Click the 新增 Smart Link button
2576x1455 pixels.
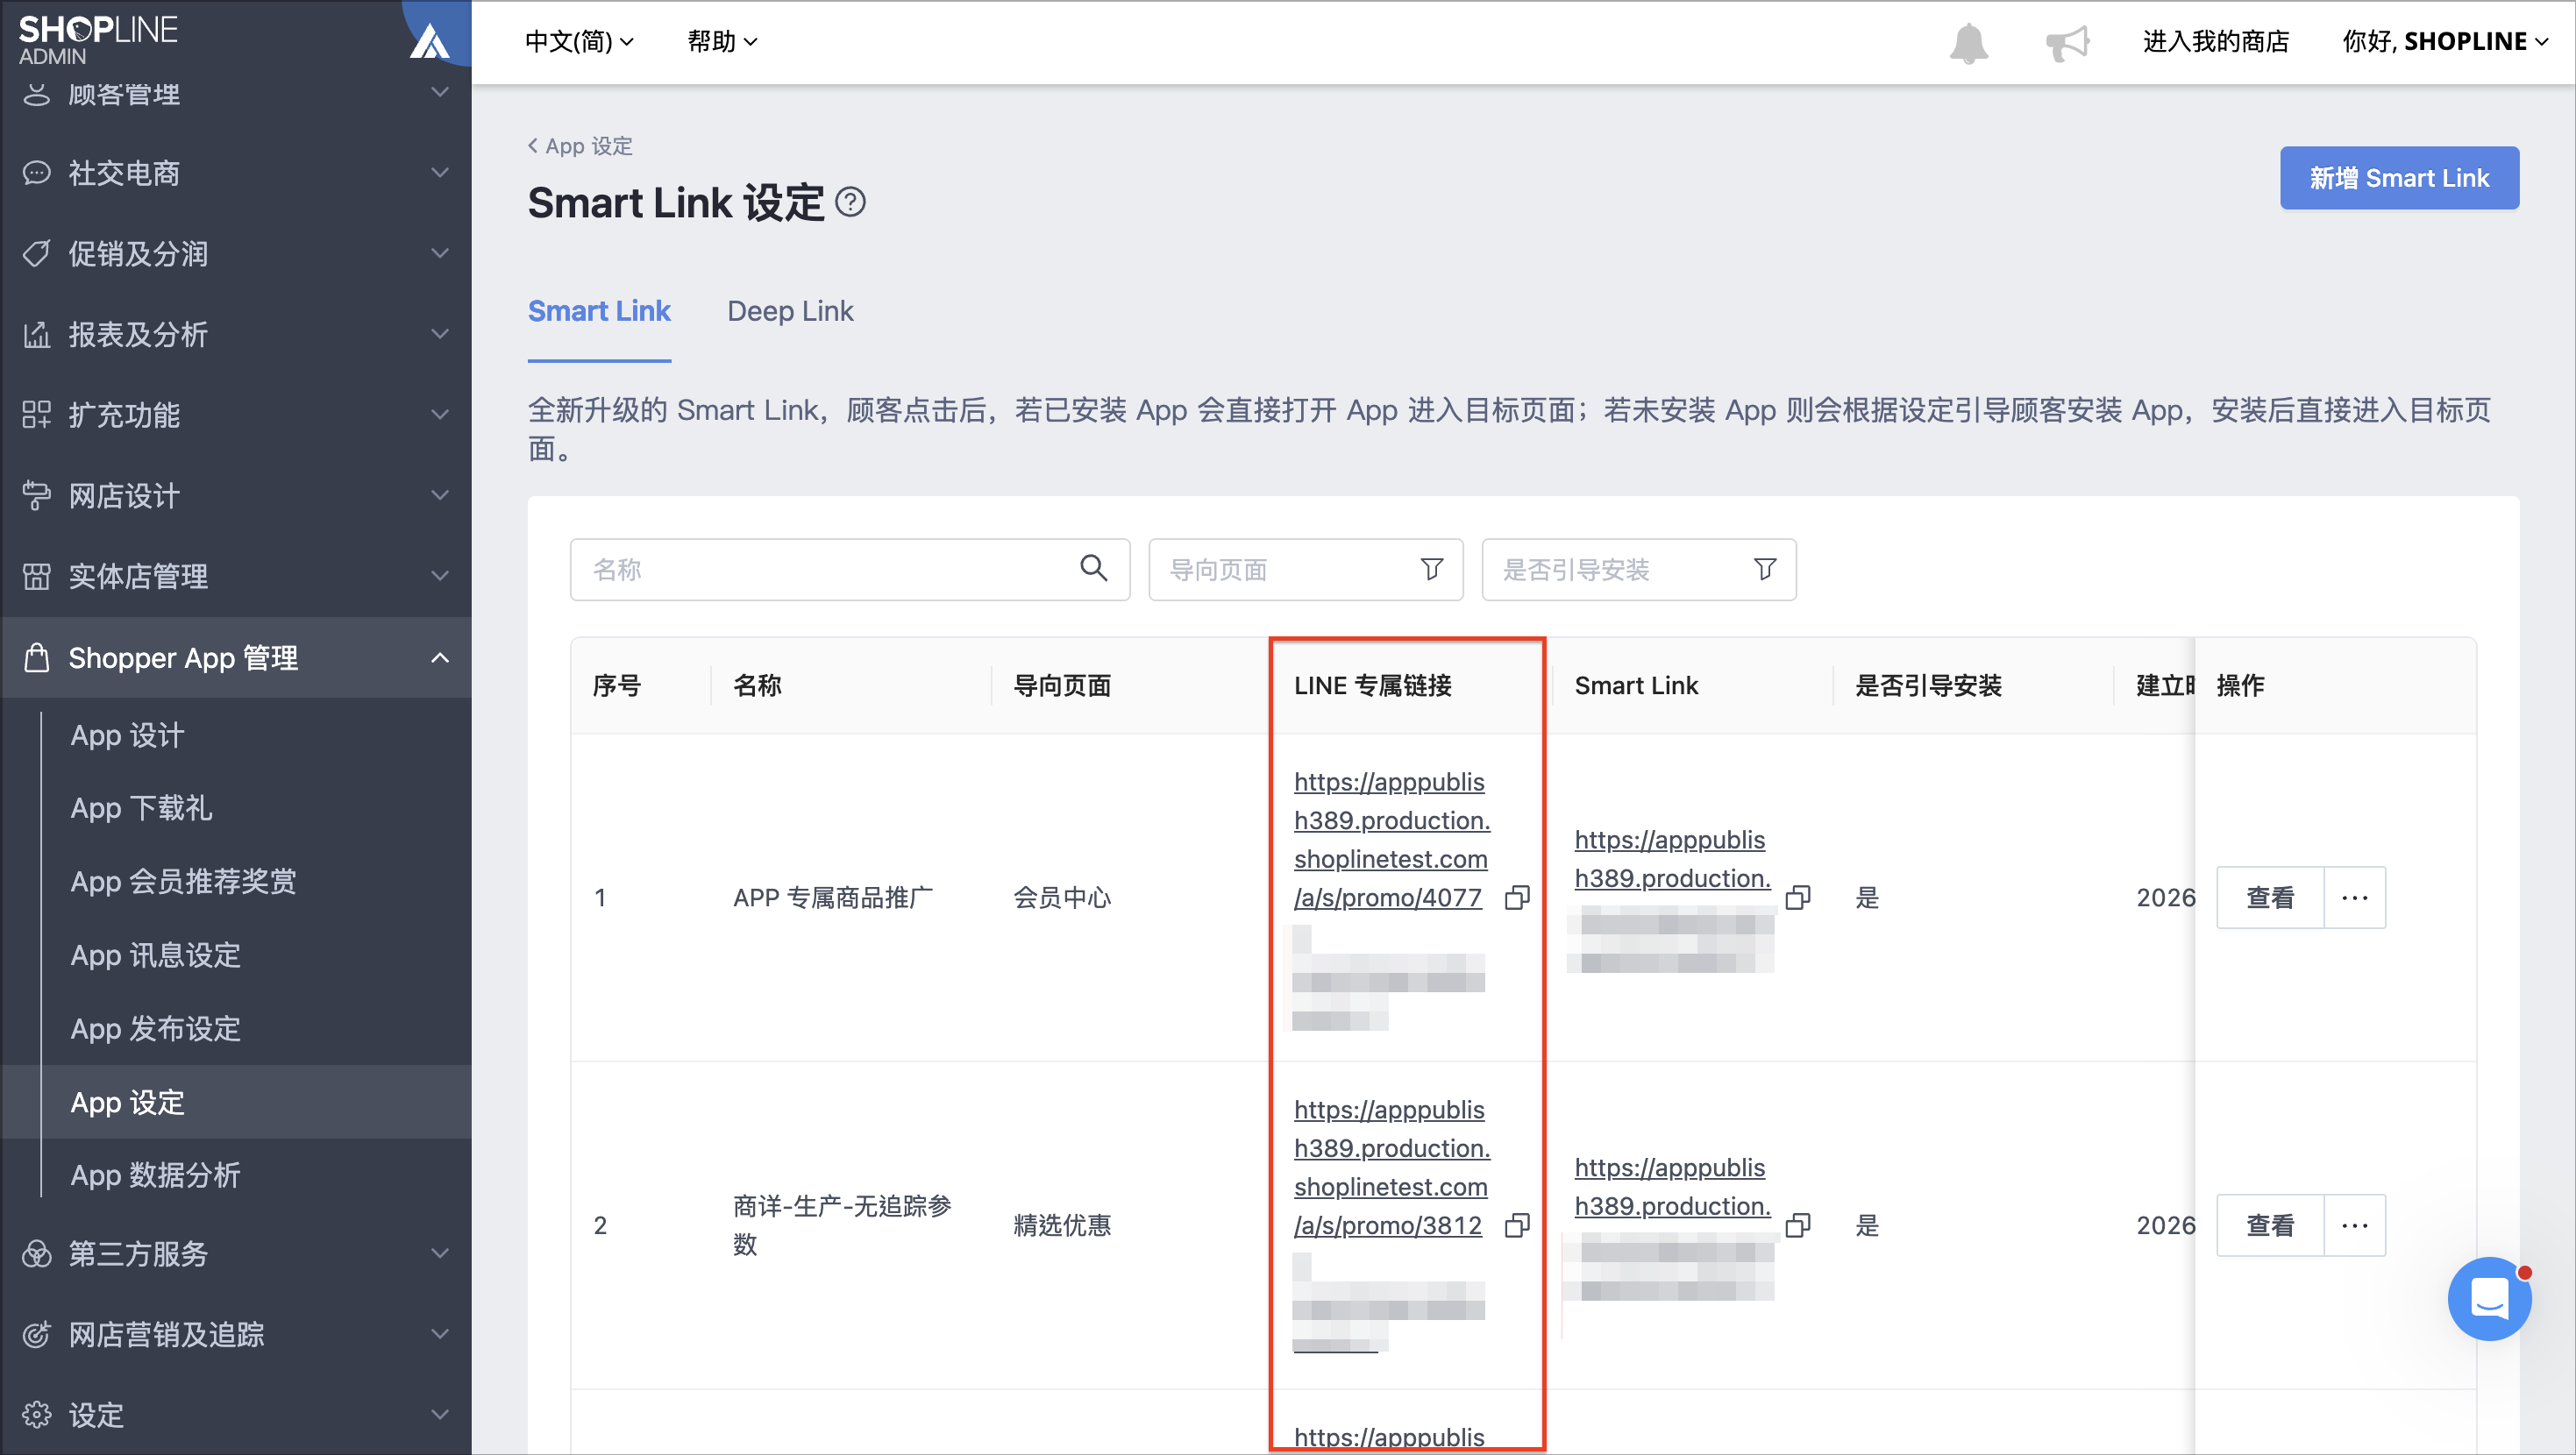point(2399,178)
